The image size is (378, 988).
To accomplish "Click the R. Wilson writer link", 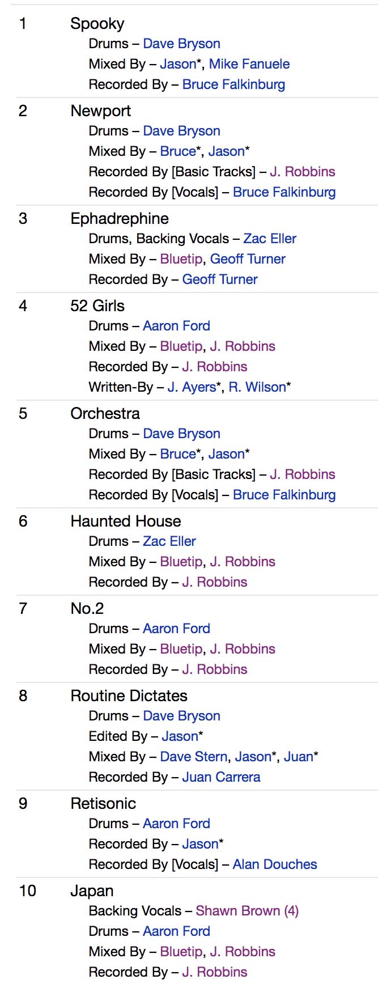I will (257, 387).
